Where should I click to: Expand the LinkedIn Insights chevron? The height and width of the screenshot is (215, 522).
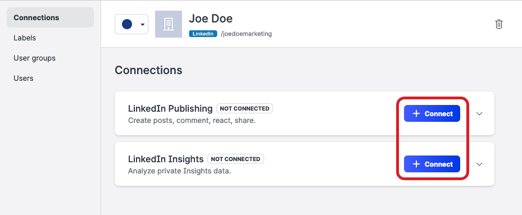(479, 164)
